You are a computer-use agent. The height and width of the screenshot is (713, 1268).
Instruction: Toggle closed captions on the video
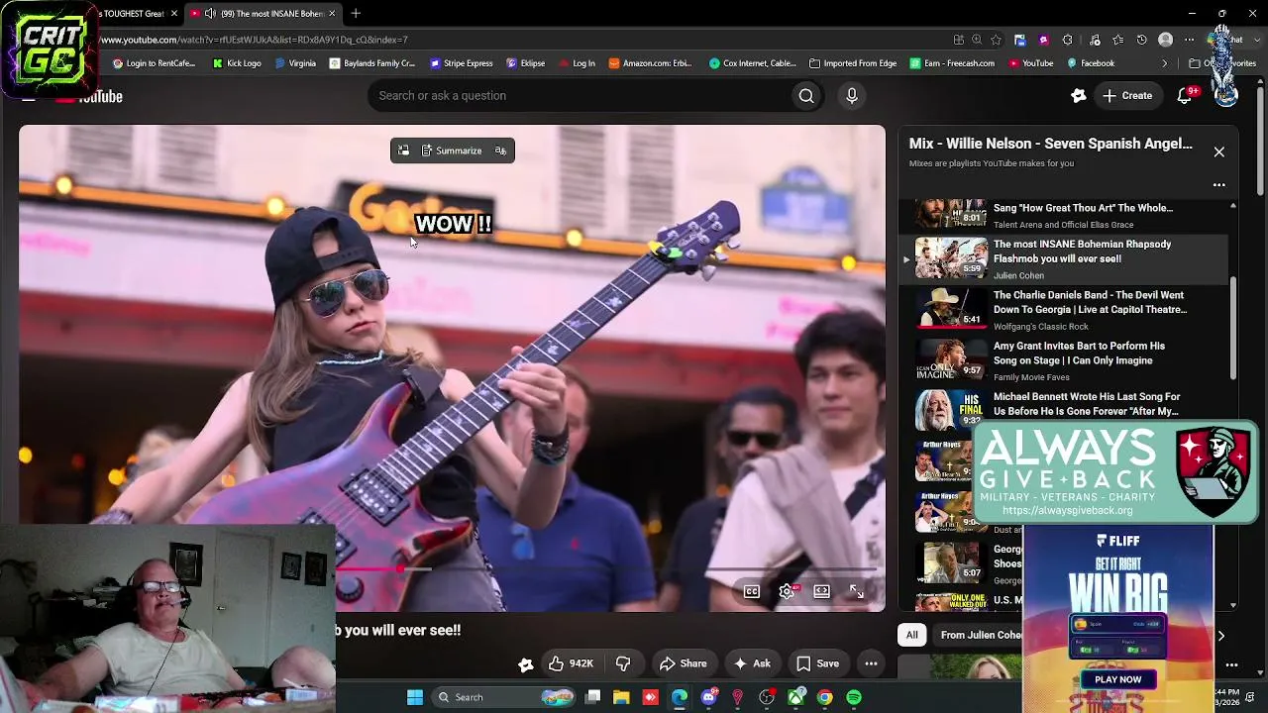752,591
